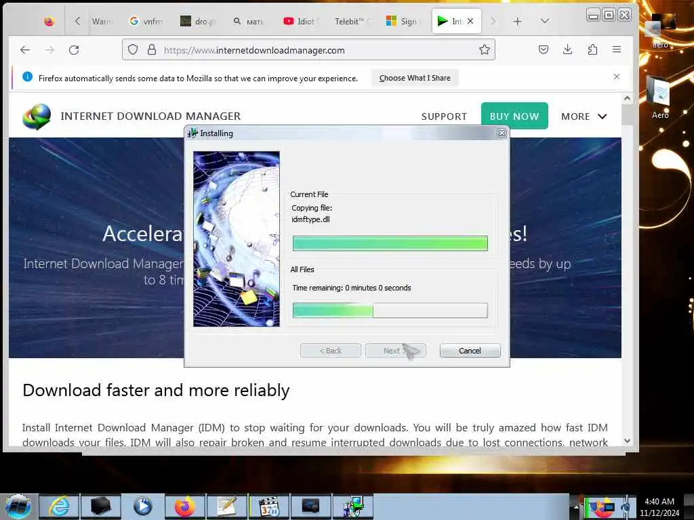Switch to the Warn tab

click(102, 21)
